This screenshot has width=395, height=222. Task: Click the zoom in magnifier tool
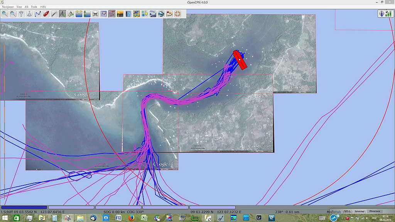click(x=5, y=14)
